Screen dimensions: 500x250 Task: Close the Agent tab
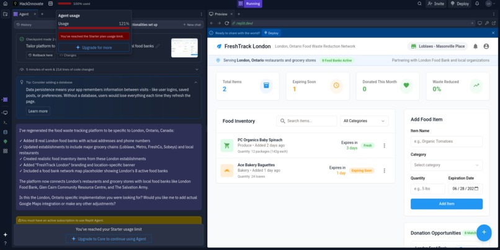click(35, 14)
